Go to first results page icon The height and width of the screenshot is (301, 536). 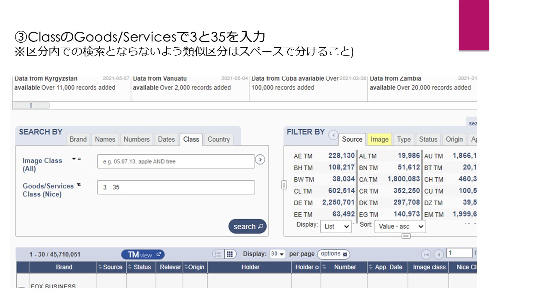click(x=426, y=254)
